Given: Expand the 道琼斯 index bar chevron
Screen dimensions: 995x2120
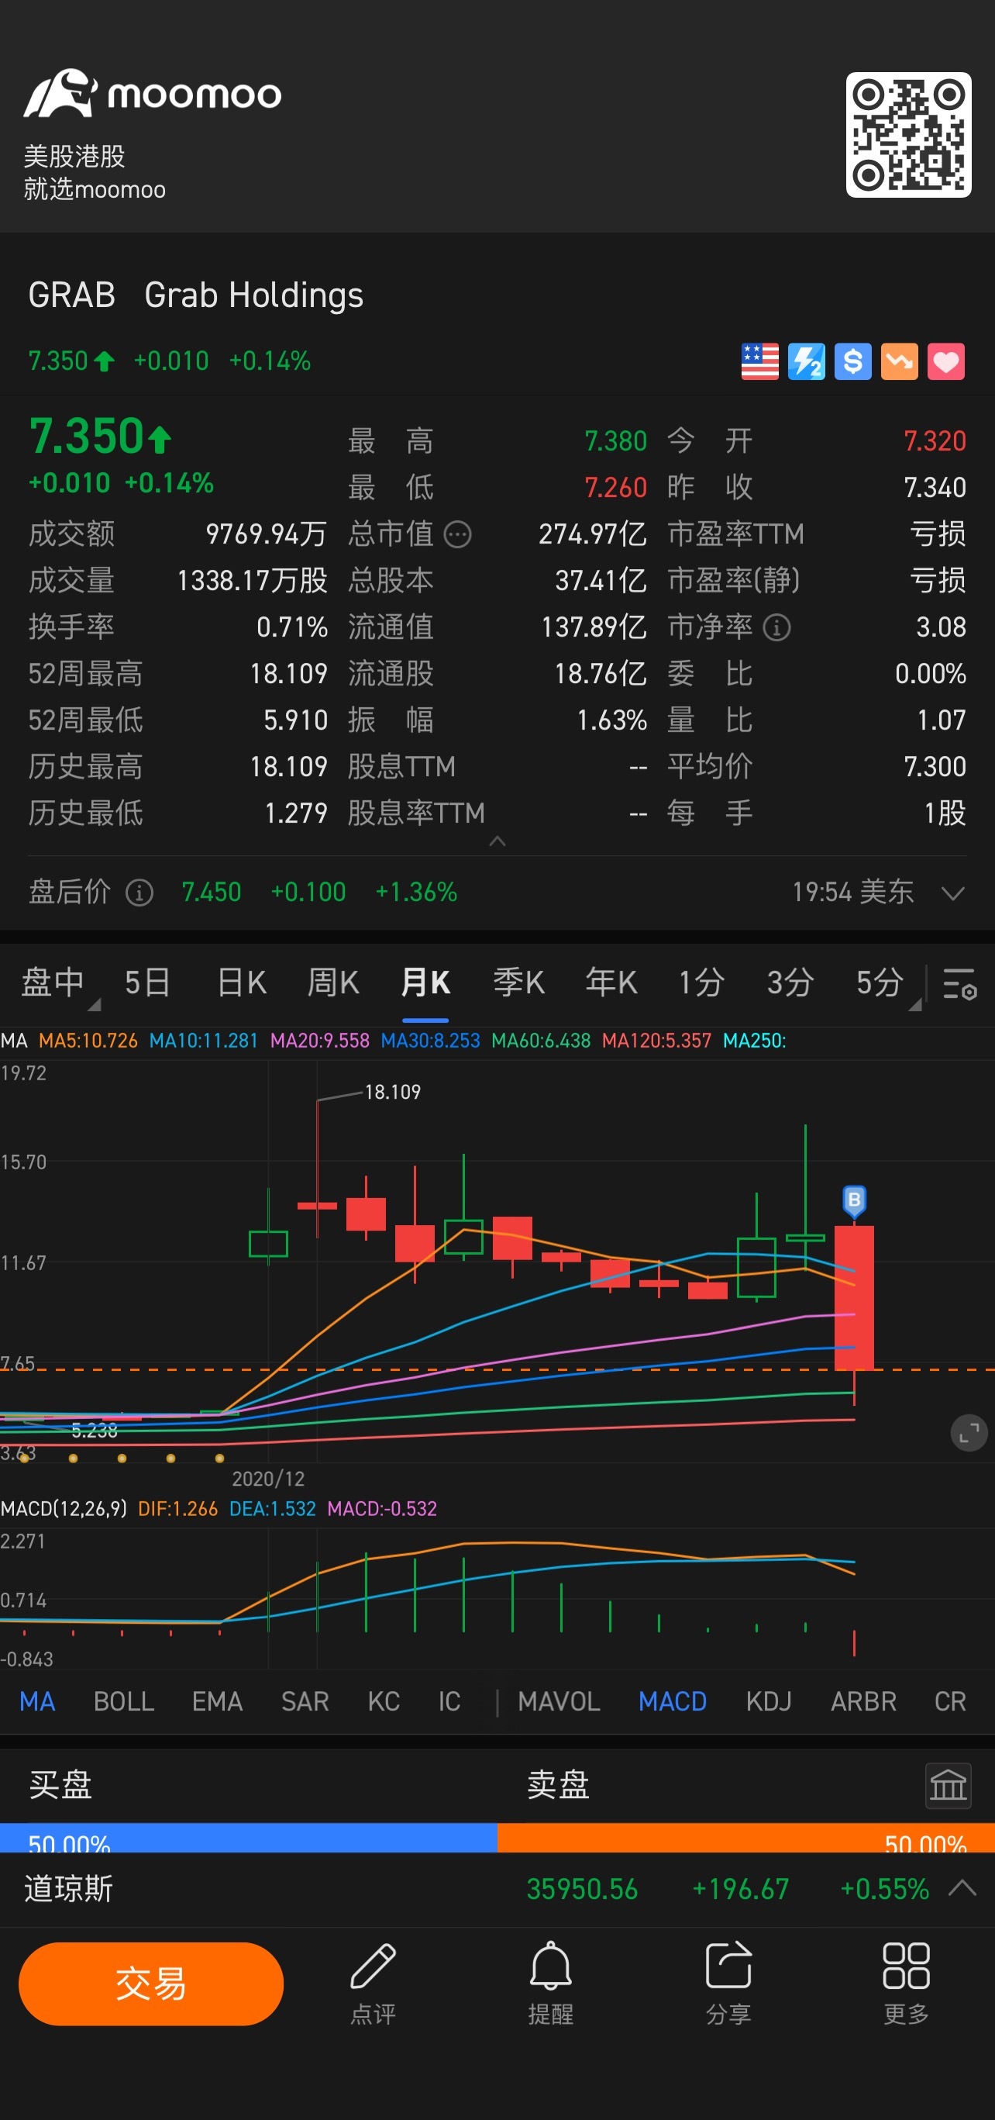Looking at the screenshot, I should coord(962,1887).
